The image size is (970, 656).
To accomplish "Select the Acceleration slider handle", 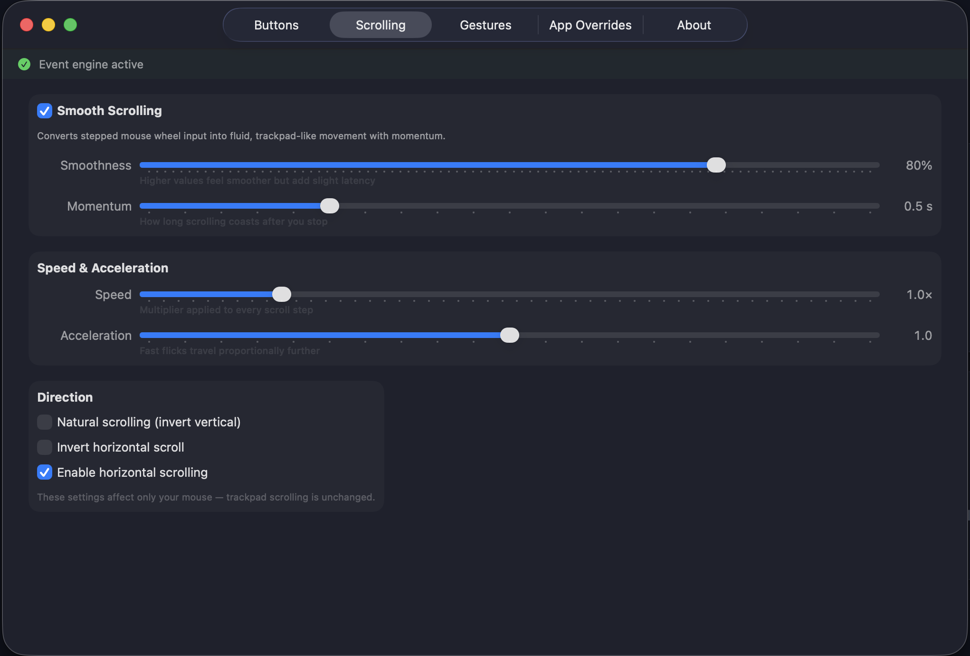I will coord(510,335).
